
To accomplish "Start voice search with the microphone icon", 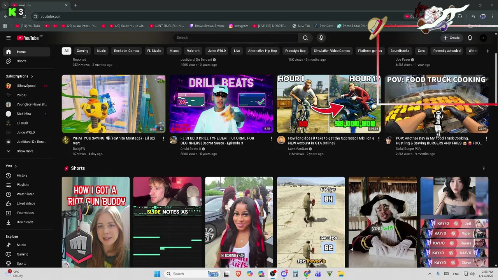I will coord(321,38).
